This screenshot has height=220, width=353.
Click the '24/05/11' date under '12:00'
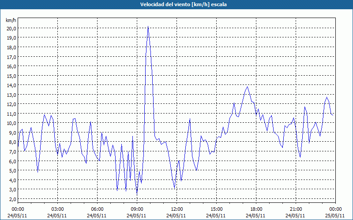(176, 216)
